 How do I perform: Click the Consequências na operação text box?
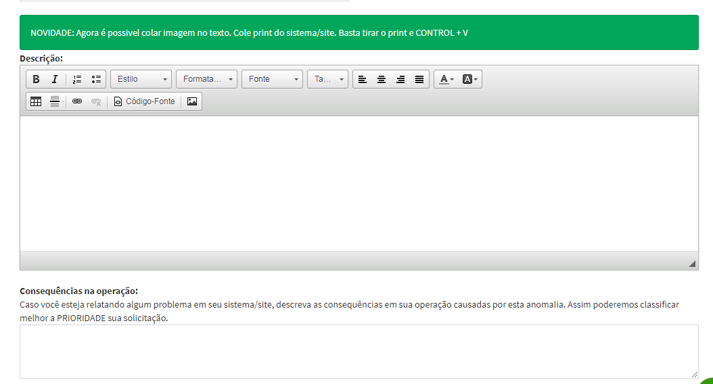tap(359, 352)
